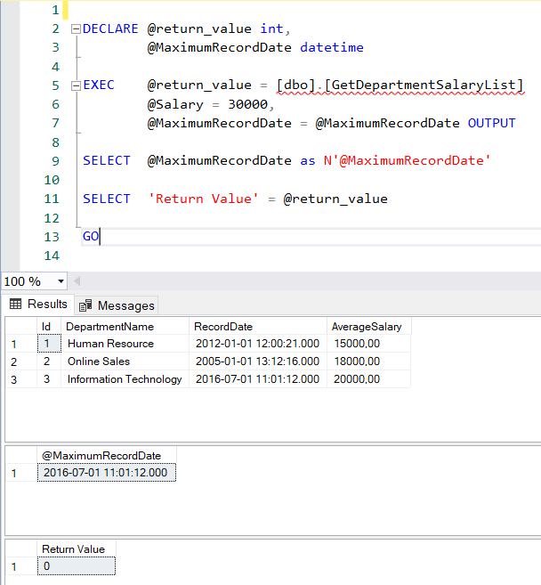Click the 'Return Value' string literal
Viewport: 541px width, 585px height.
(203, 199)
